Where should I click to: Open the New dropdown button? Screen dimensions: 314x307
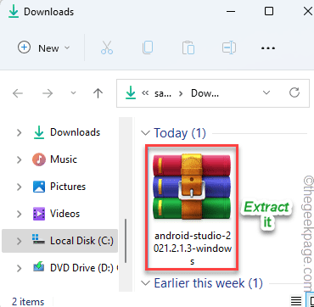[x=44, y=48]
